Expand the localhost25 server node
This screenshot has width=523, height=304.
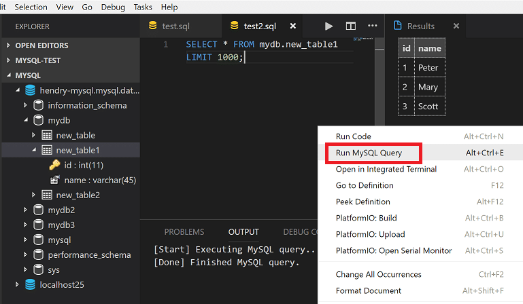pyautogui.click(x=17, y=285)
